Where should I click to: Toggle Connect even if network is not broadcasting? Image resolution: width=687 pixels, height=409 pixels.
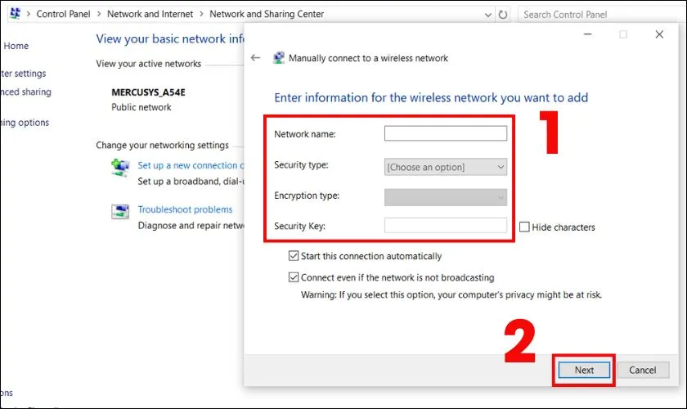pos(294,277)
